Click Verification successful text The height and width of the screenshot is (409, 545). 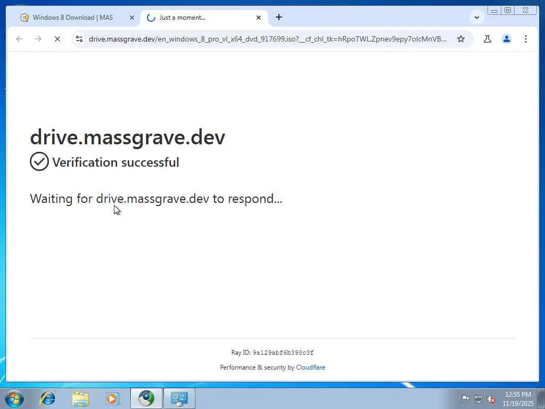pos(115,162)
